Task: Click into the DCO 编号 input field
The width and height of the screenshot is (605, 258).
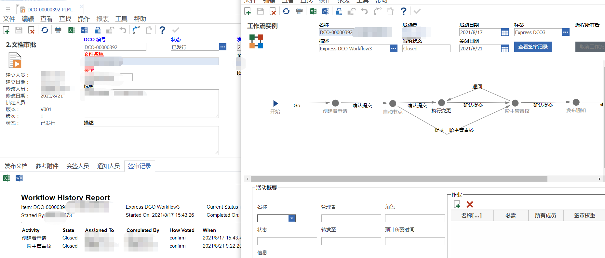Action: pyautogui.click(x=115, y=47)
